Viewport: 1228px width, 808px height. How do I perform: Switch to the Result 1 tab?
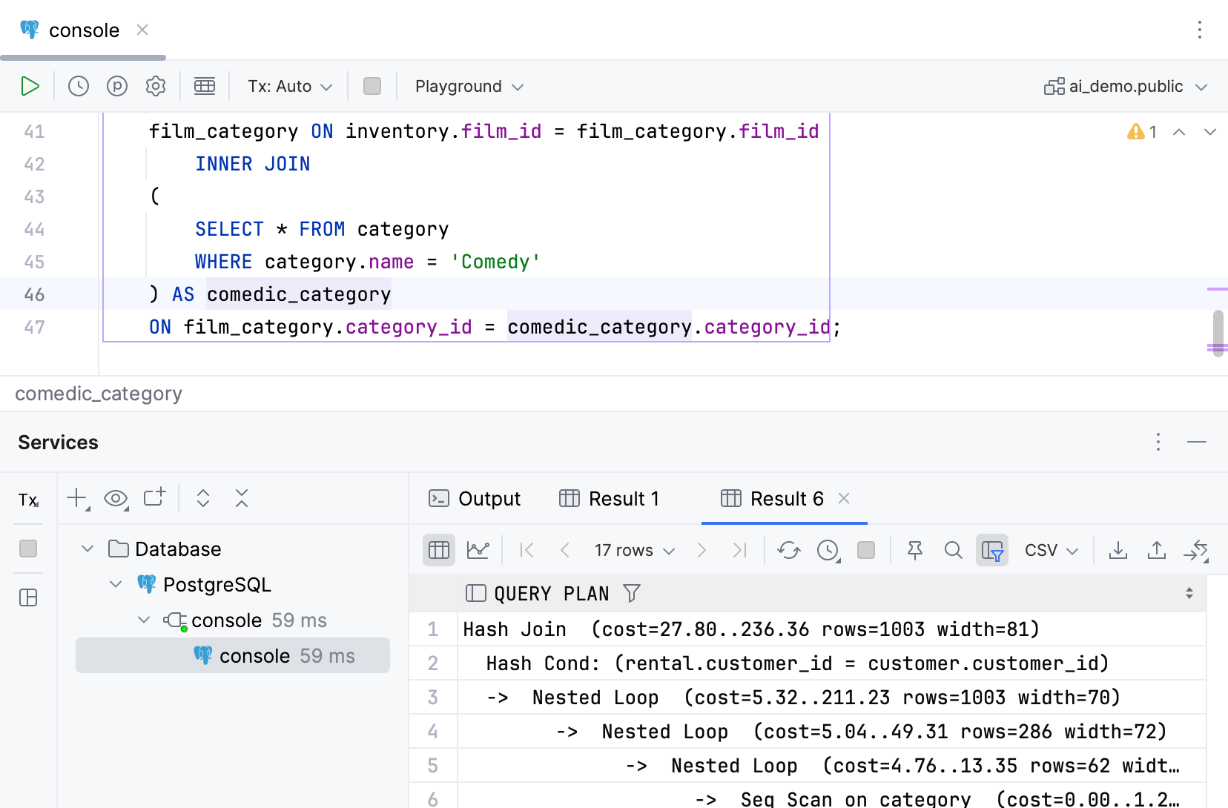[610, 499]
